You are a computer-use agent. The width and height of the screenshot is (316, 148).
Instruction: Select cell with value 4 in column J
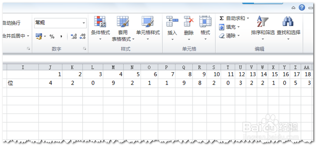point(50,83)
